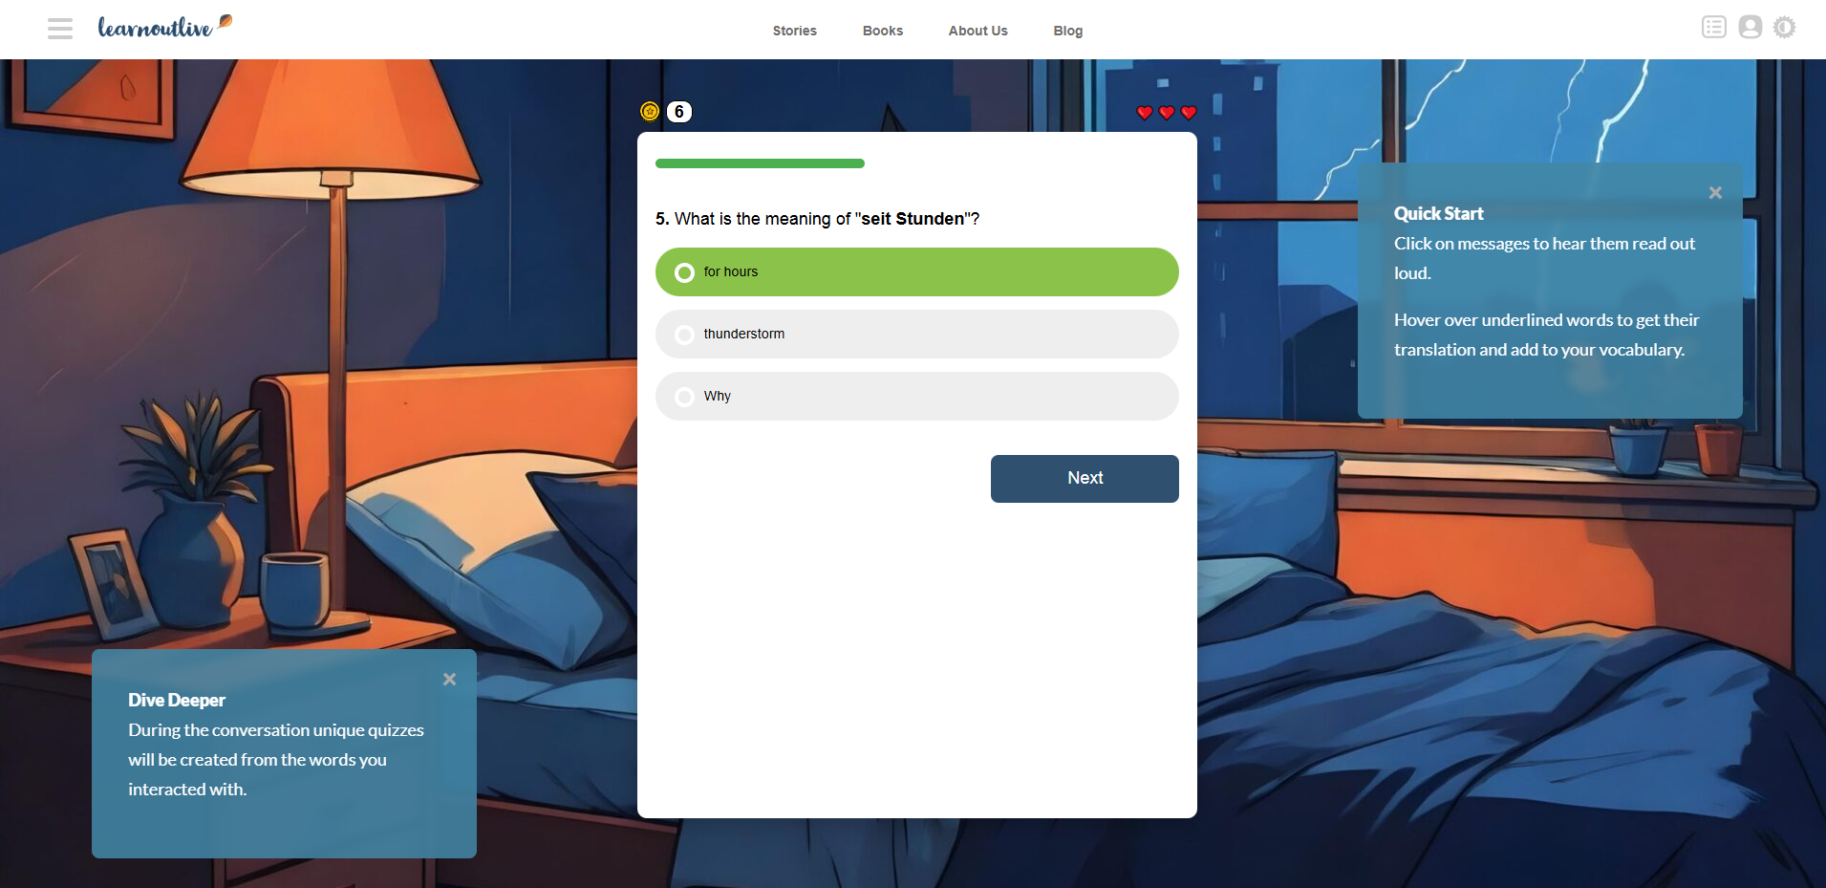
Task: Select the "thunderstorm" answer option
Action: pyautogui.click(x=917, y=335)
